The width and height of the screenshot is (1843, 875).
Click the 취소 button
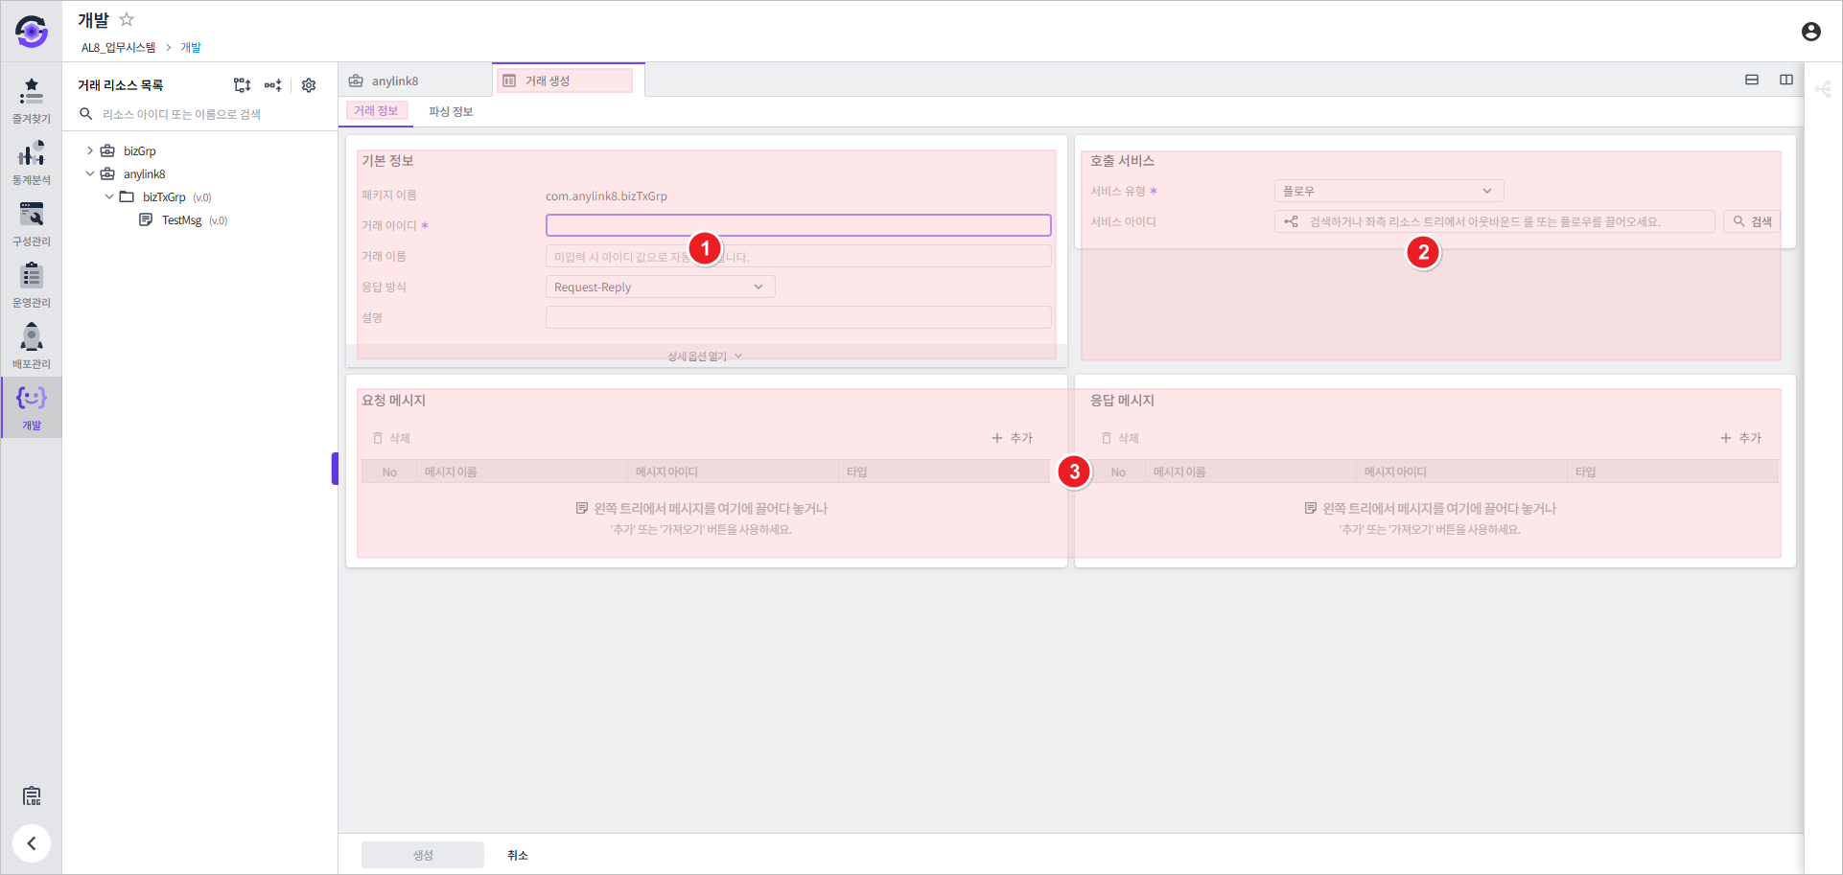[518, 855]
